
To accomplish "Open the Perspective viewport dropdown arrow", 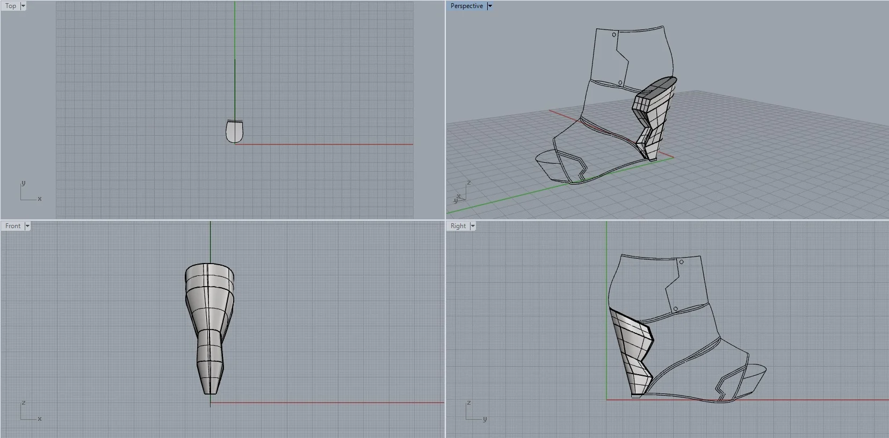I will 490,6.
